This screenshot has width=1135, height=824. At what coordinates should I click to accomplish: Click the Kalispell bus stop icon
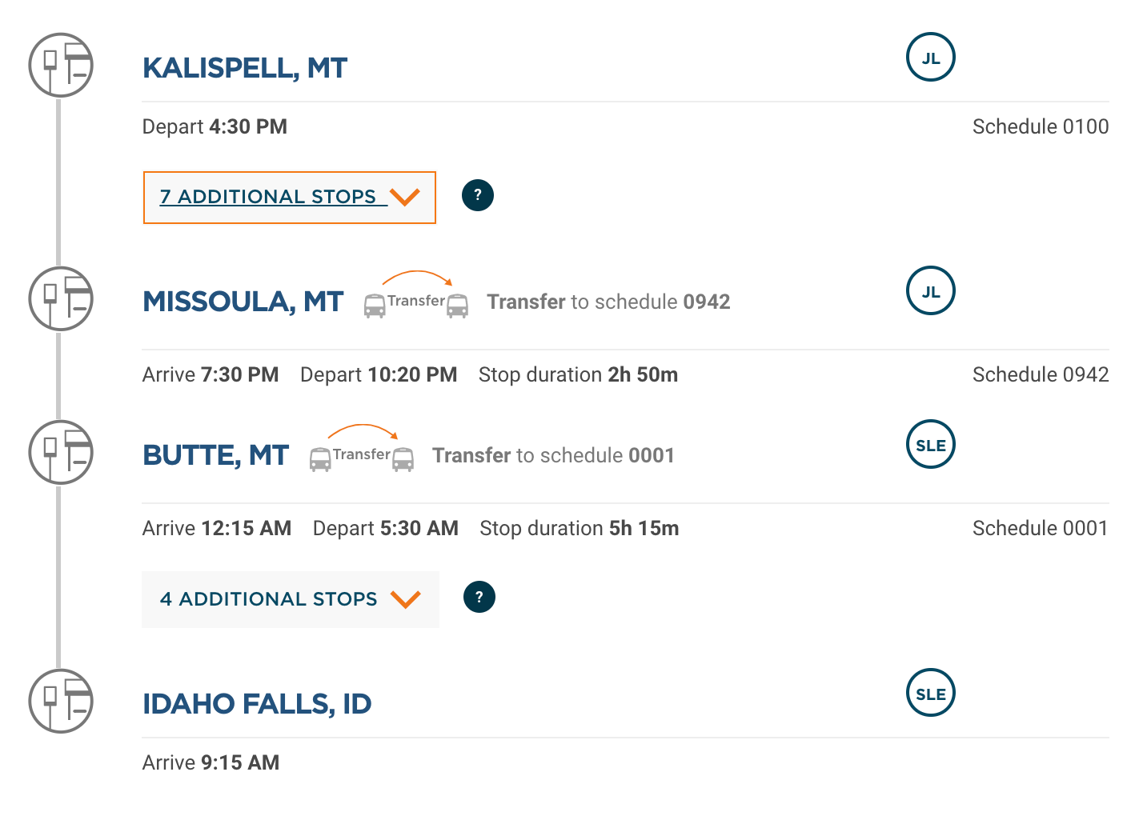pos(61,65)
